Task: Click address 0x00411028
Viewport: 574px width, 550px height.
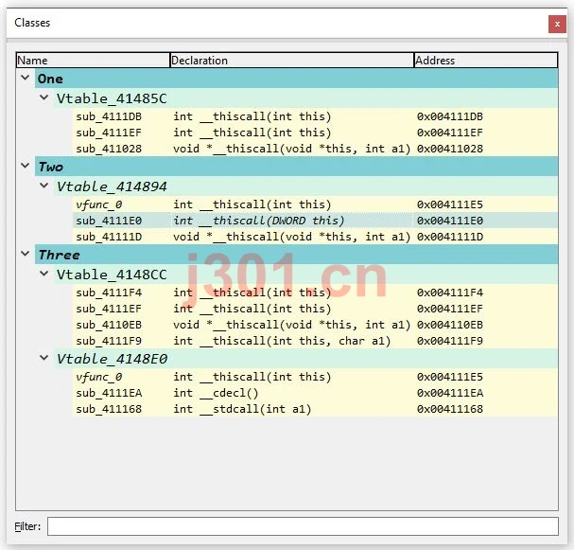Action: (x=450, y=149)
